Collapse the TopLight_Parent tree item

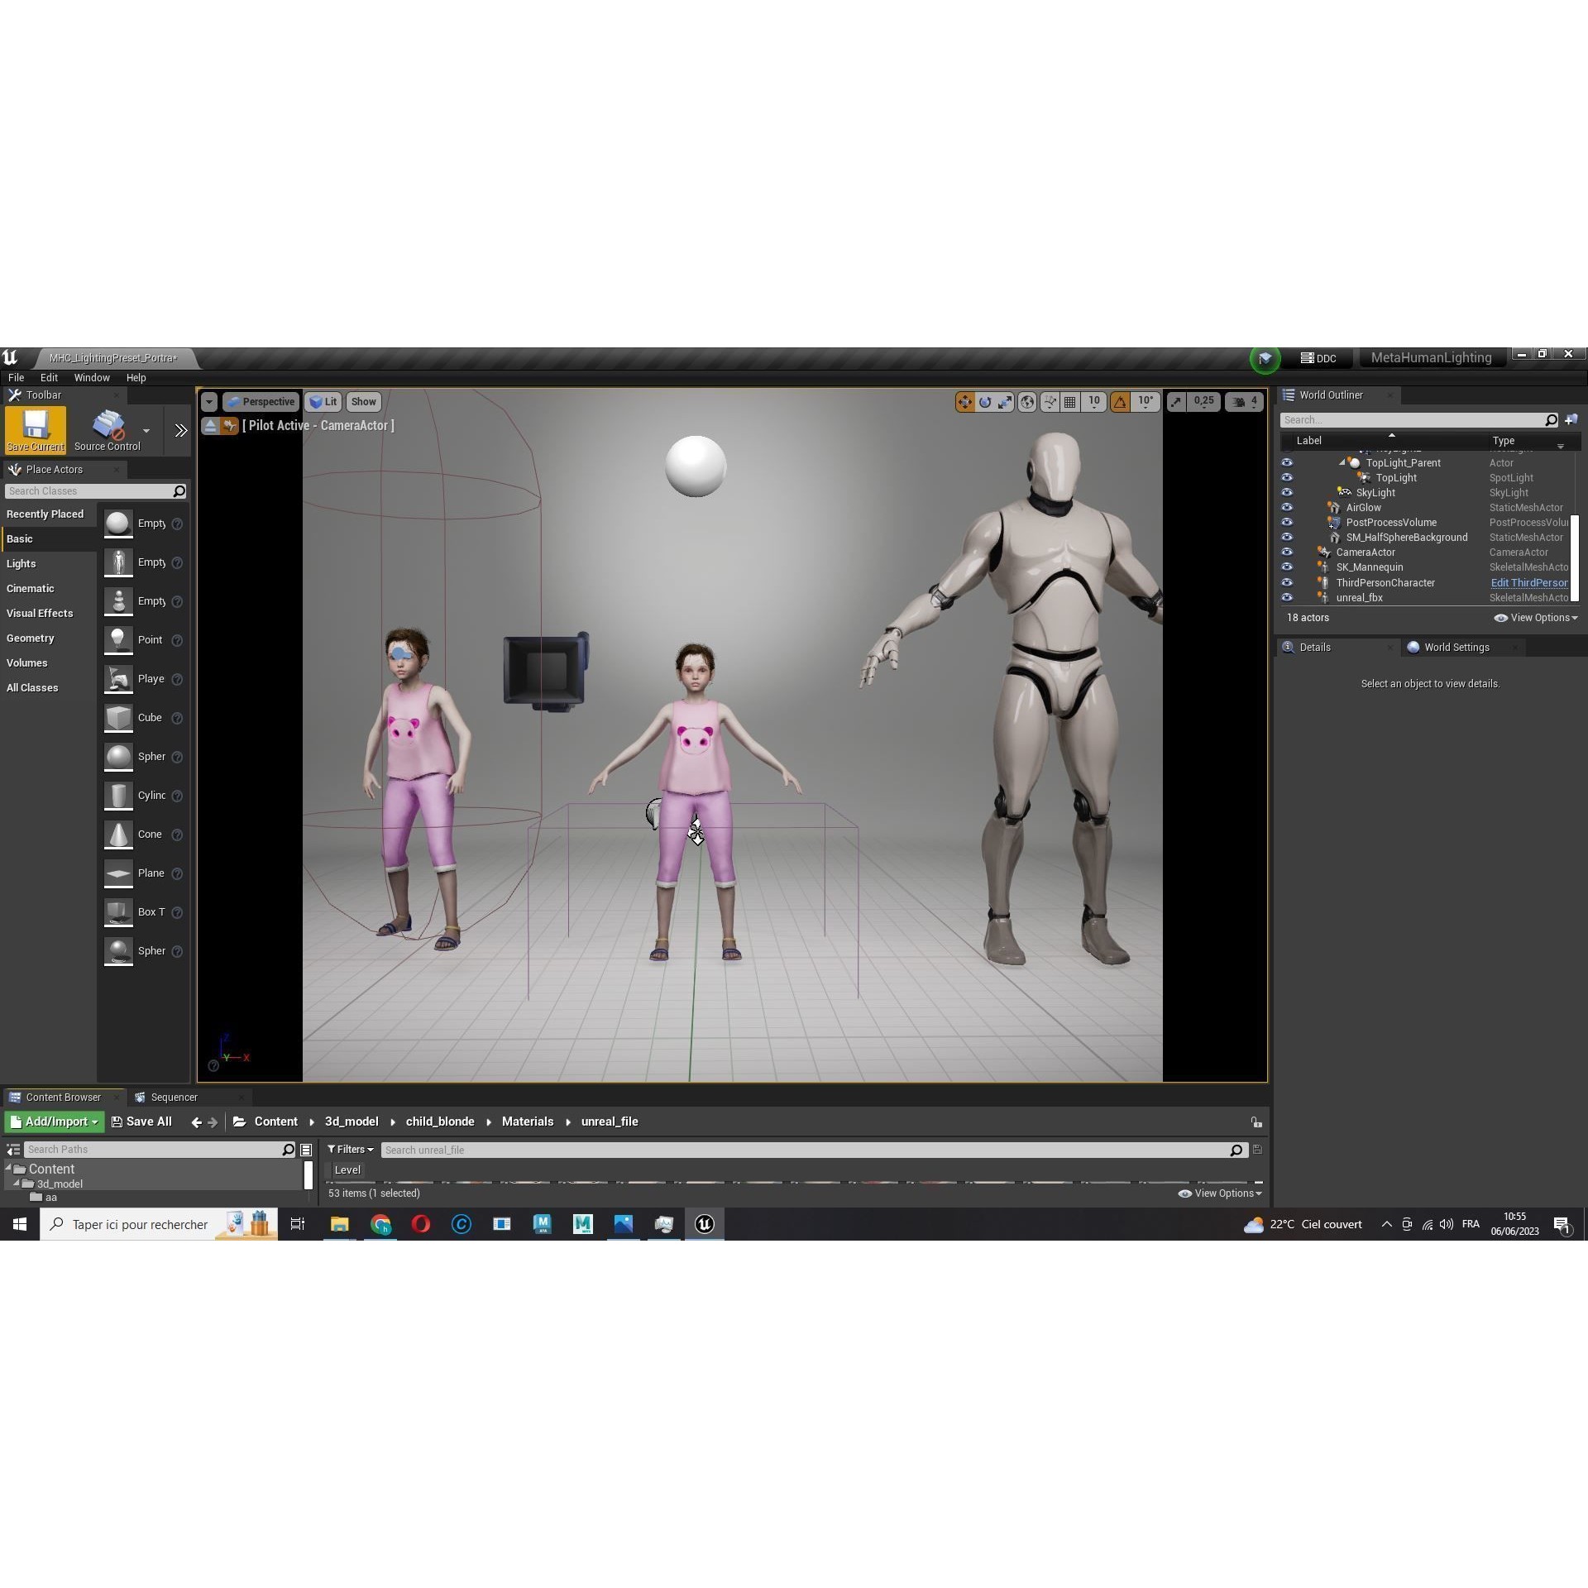(1342, 462)
